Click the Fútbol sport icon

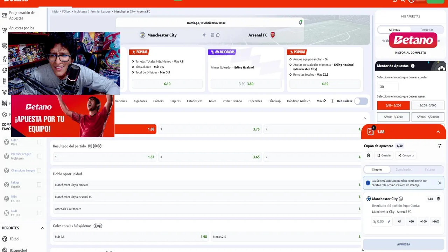[5, 239]
